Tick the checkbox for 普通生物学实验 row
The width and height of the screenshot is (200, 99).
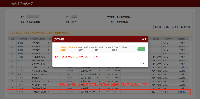(x=12, y=61)
